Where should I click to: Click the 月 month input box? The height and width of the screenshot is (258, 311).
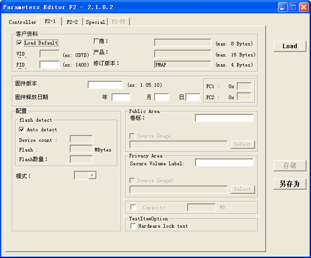click(x=161, y=97)
